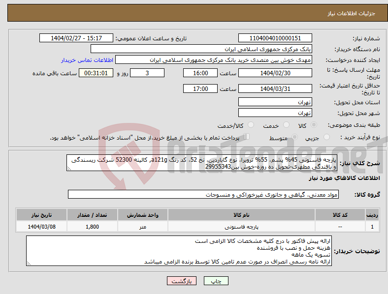Select the جزیی purchase type radio

pyautogui.click(x=326, y=137)
